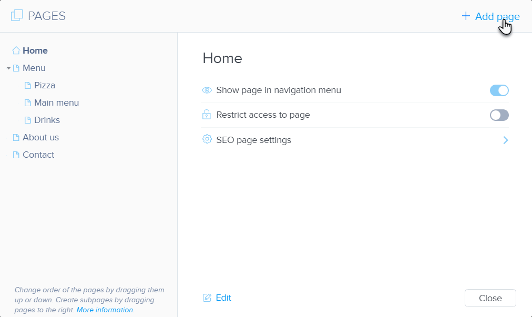Click the page icon beside Drinks
Screen dimensions: 532x317
pyautogui.click(x=28, y=120)
